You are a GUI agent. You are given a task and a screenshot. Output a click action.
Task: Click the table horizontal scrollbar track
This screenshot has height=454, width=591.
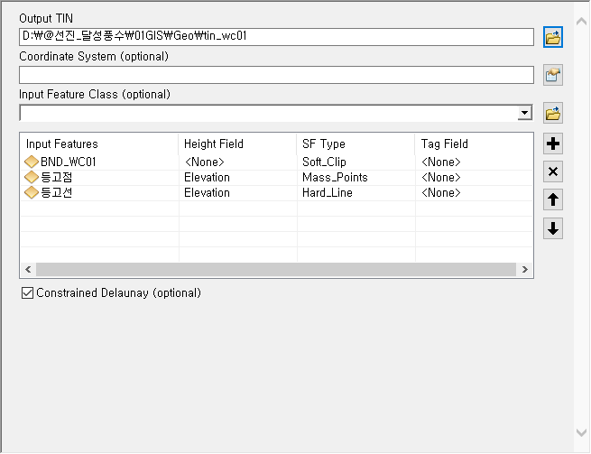(x=276, y=269)
